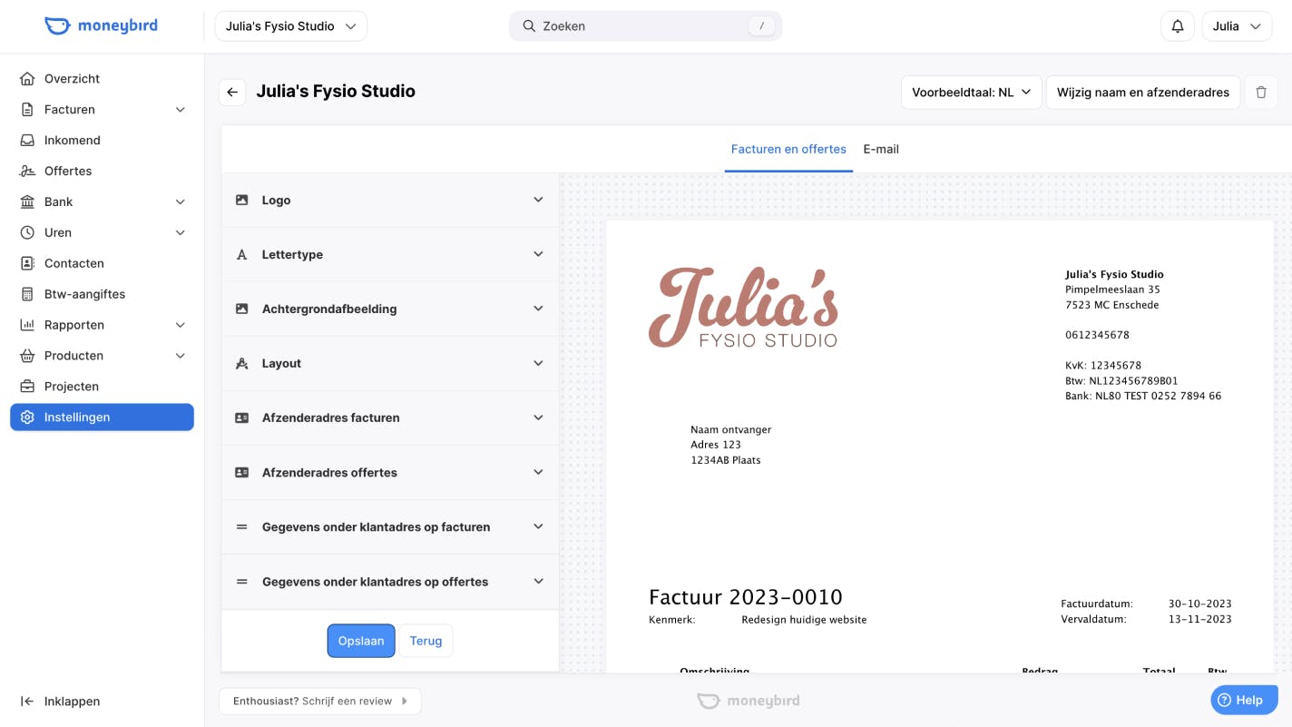
Task: Click the Lettertype font icon
Action: (x=242, y=255)
